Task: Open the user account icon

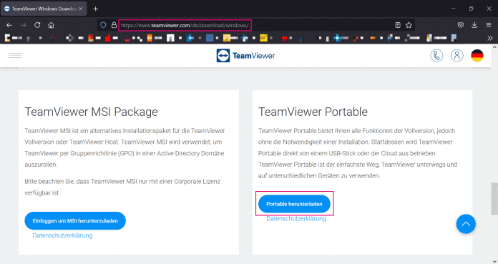Action: pos(456,56)
